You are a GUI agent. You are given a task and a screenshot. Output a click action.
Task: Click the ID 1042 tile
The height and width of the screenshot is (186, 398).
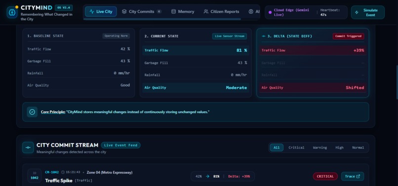pos(35,176)
